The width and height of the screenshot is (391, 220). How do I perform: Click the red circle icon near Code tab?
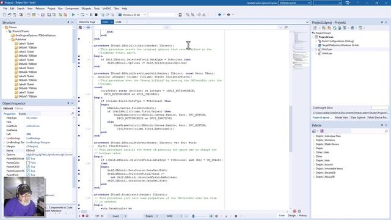(294, 211)
